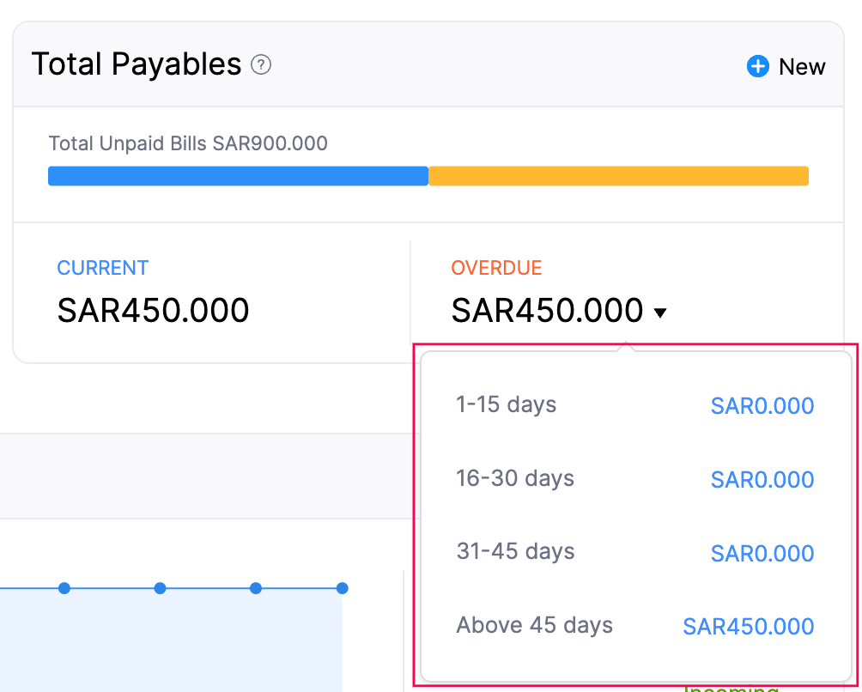Open Total Unpaid Bills SAR900.000 details
Image resolution: width=862 pixels, height=692 pixels.
pos(188,143)
